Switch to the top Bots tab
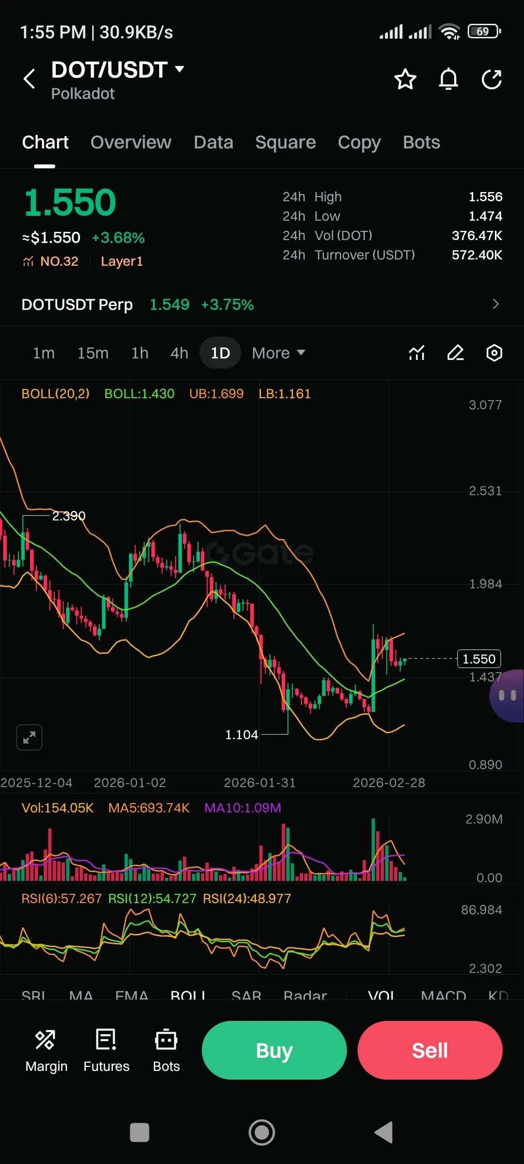The image size is (524, 1164). 421,143
